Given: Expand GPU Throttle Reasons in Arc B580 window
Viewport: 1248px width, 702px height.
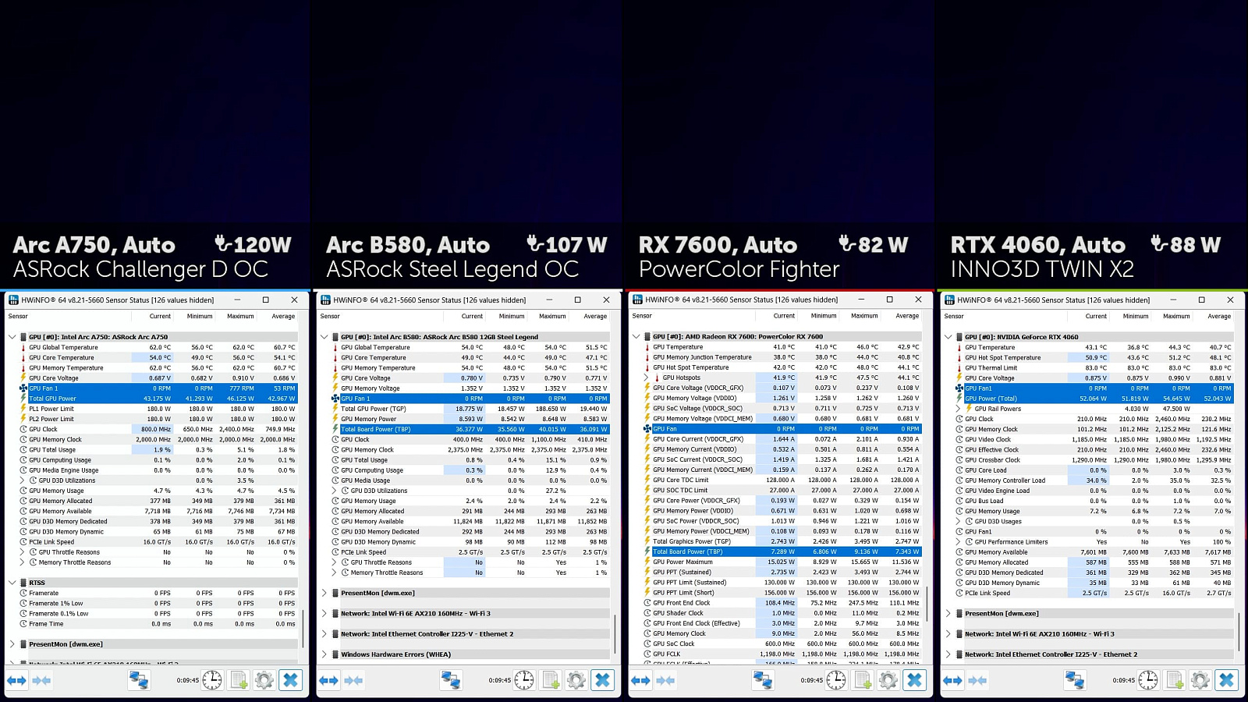Looking at the screenshot, I should click(335, 562).
